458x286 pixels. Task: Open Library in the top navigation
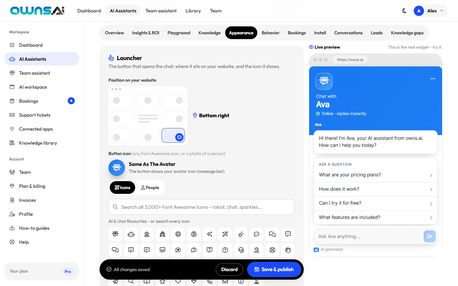[193, 11]
